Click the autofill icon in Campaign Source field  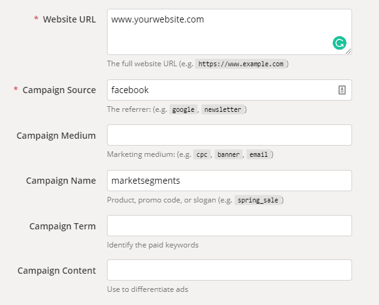(x=341, y=90)
